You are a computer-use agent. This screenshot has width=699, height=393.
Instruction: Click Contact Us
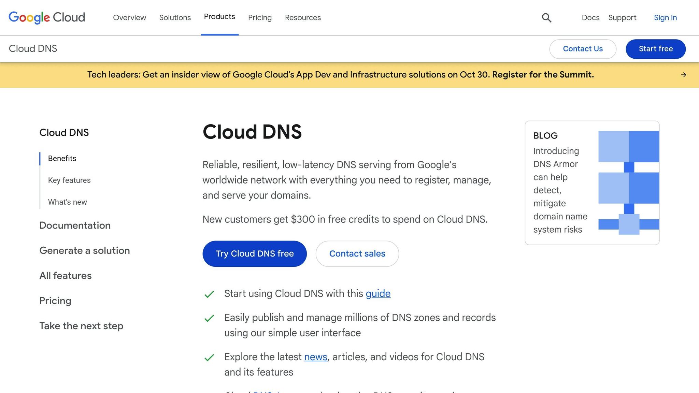(583, 49)
